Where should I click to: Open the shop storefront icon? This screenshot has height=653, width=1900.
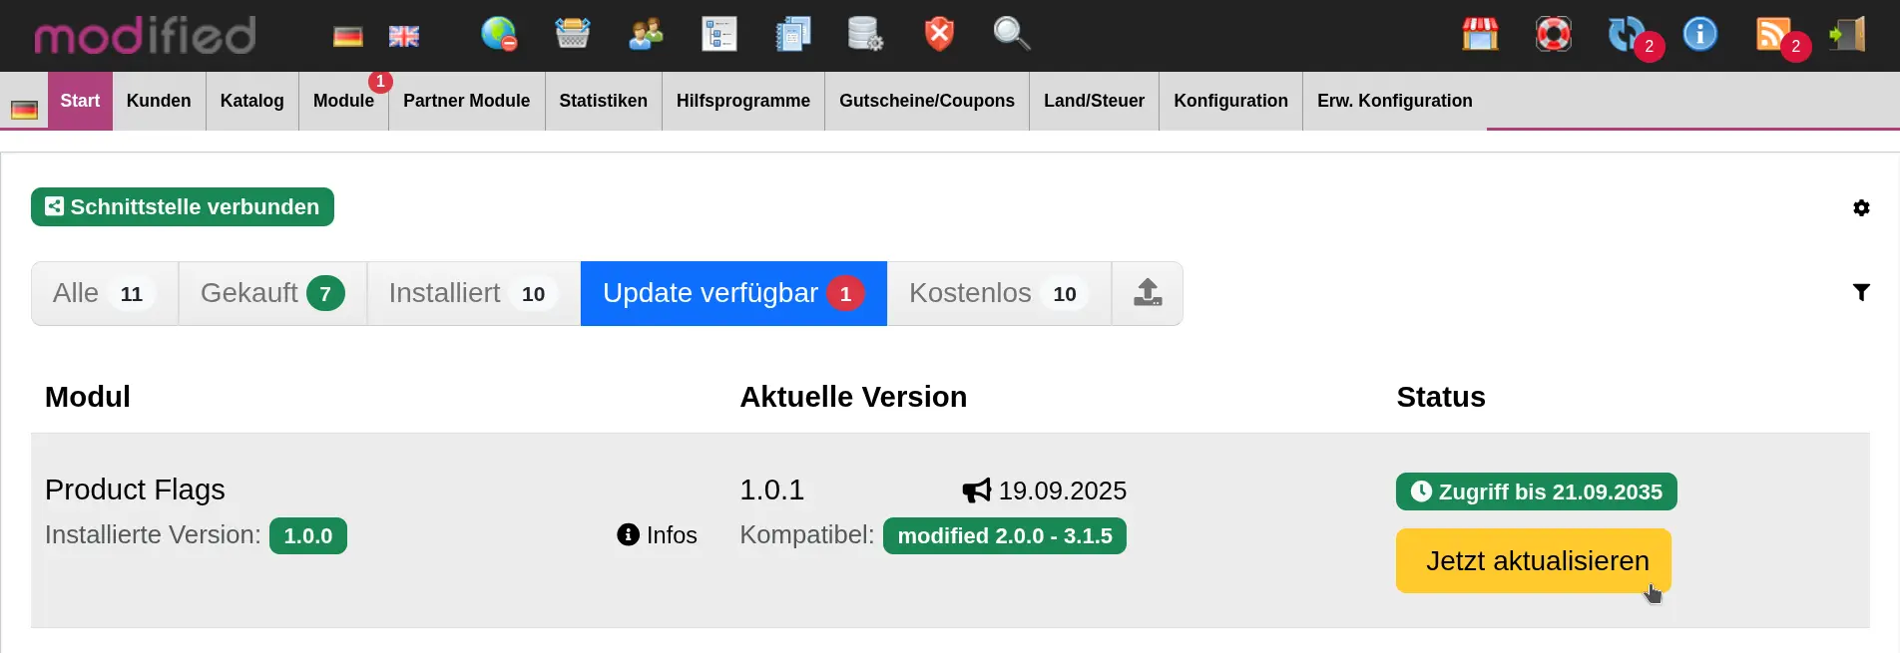[x=1480, y=34]
